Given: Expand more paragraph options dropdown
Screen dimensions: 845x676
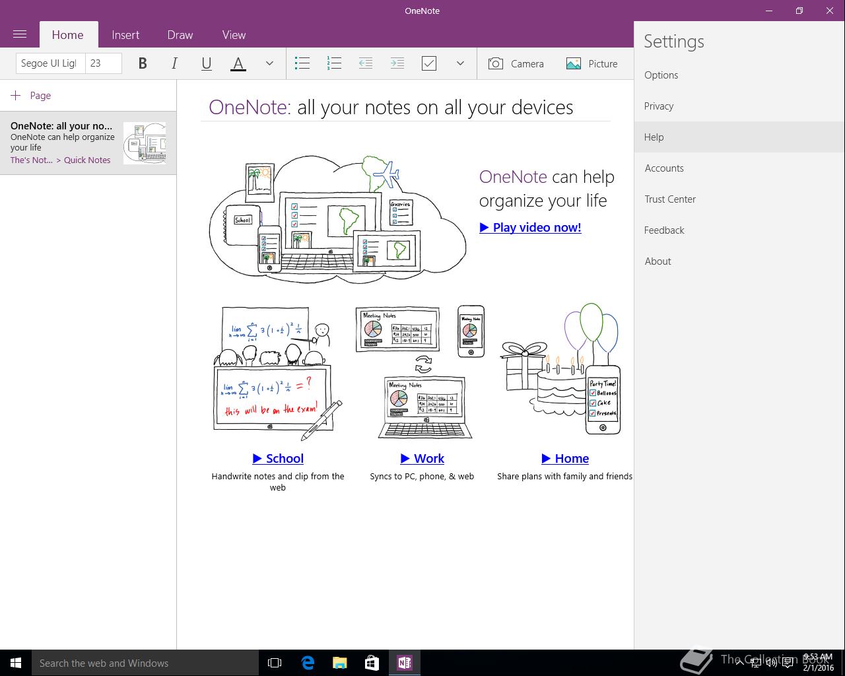Looking at the screenshot, I should point(460,63).
